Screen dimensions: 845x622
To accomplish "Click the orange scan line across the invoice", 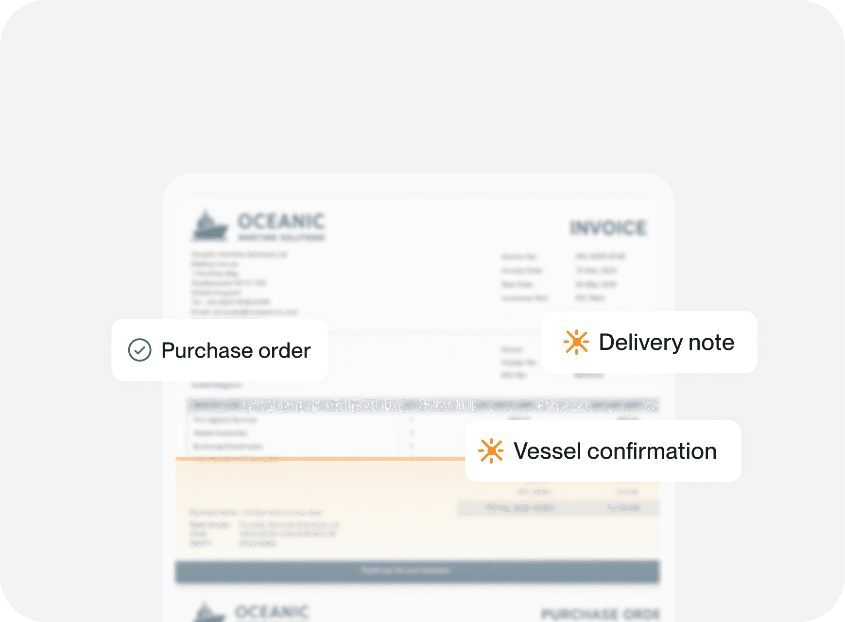I will pos(321,459).
